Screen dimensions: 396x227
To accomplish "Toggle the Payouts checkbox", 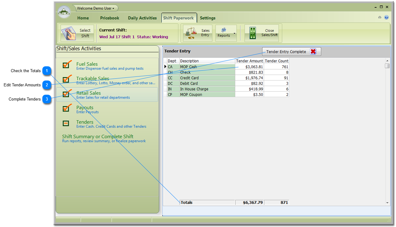I will coord(66,109).
